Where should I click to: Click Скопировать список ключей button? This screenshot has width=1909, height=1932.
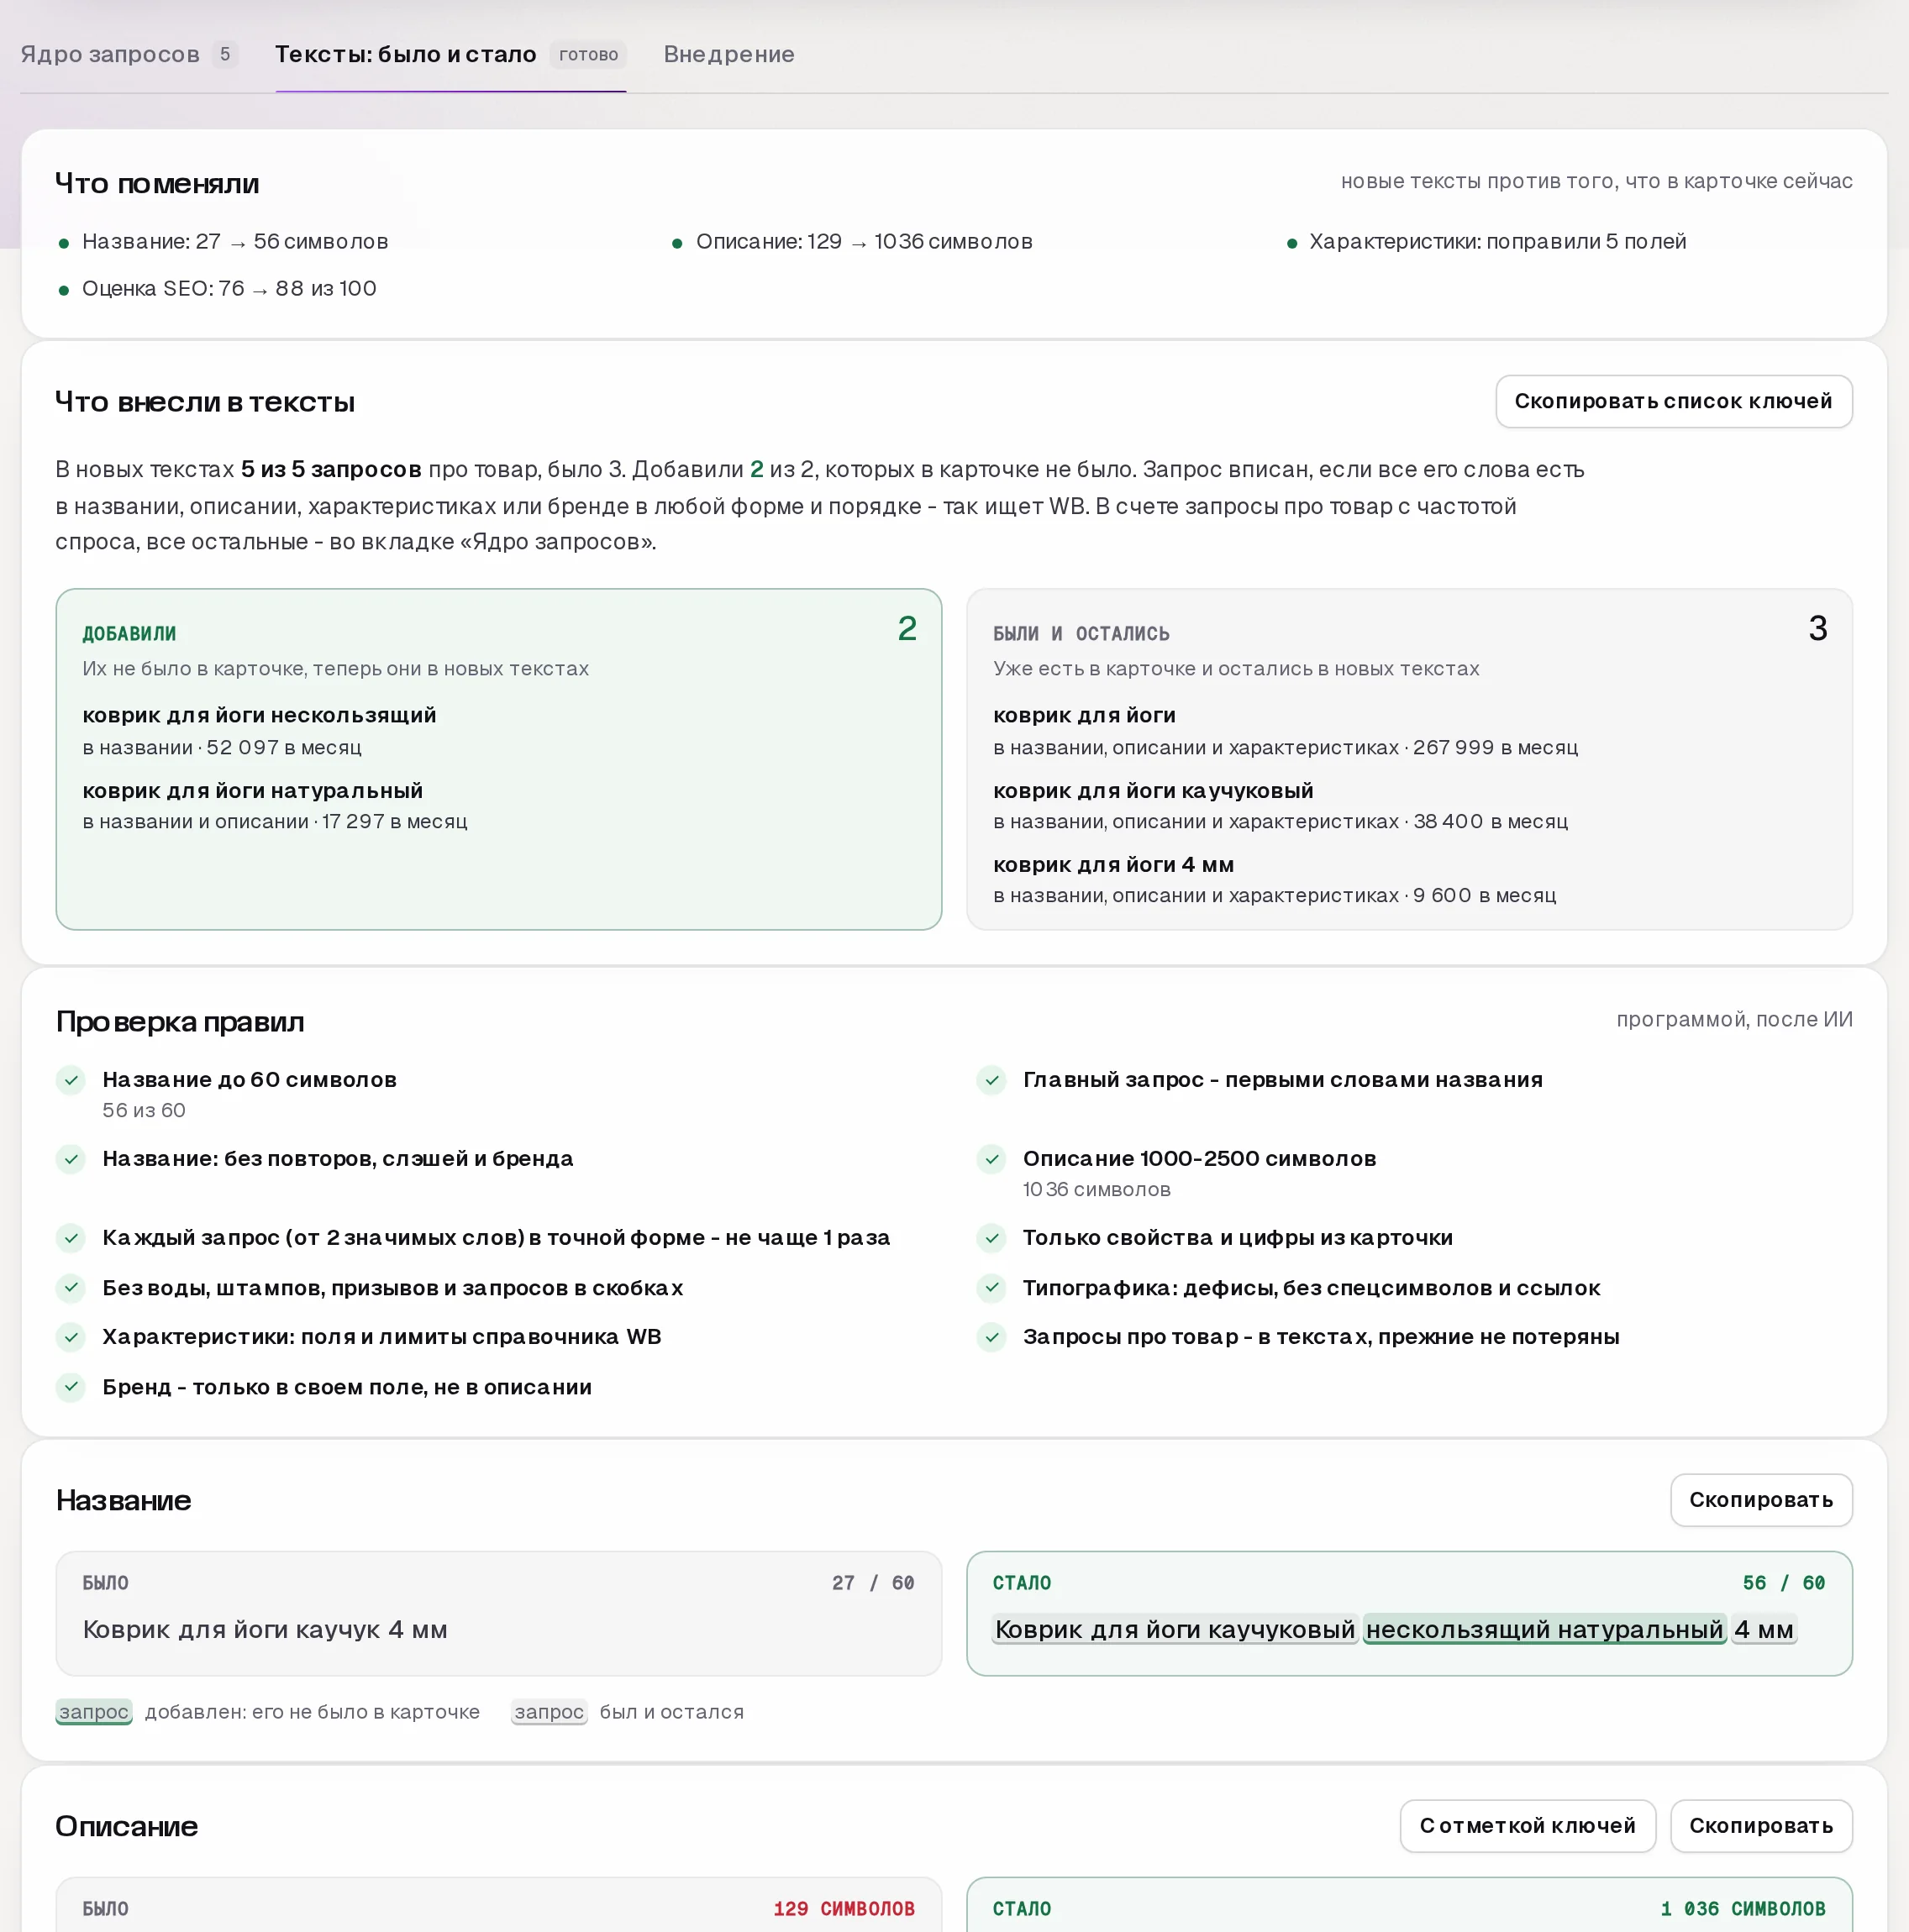click(1673, 401)
